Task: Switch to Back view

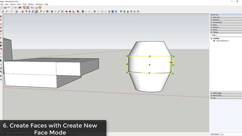Action: [x=135, y=12]
